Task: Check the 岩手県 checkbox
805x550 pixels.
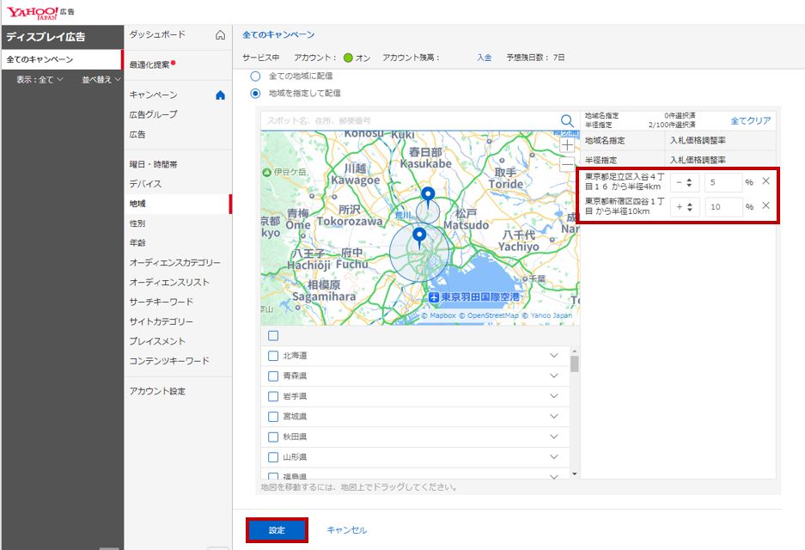Action: click(x=273, y=396)
